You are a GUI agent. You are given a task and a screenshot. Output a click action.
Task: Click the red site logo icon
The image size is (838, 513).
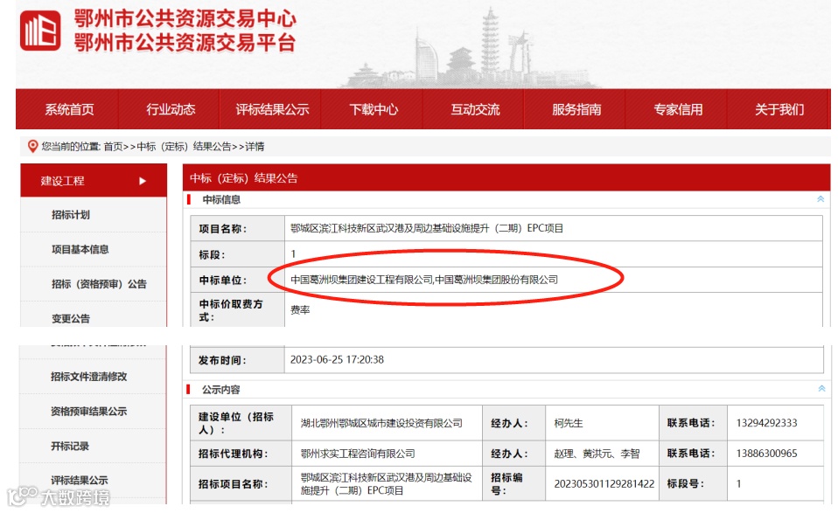[40, 31]
